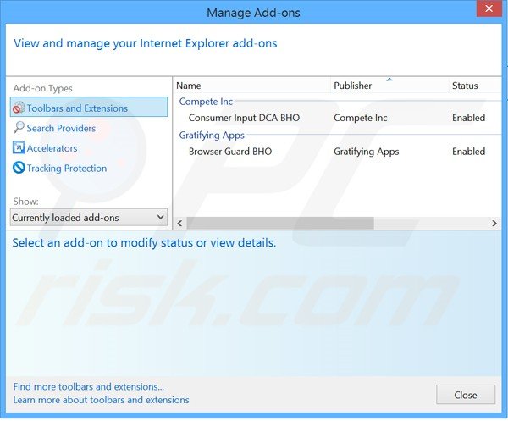Close the Manage Add-ons window via X
This screenshot has height=421, width=508.
click(x=489, y=8)
